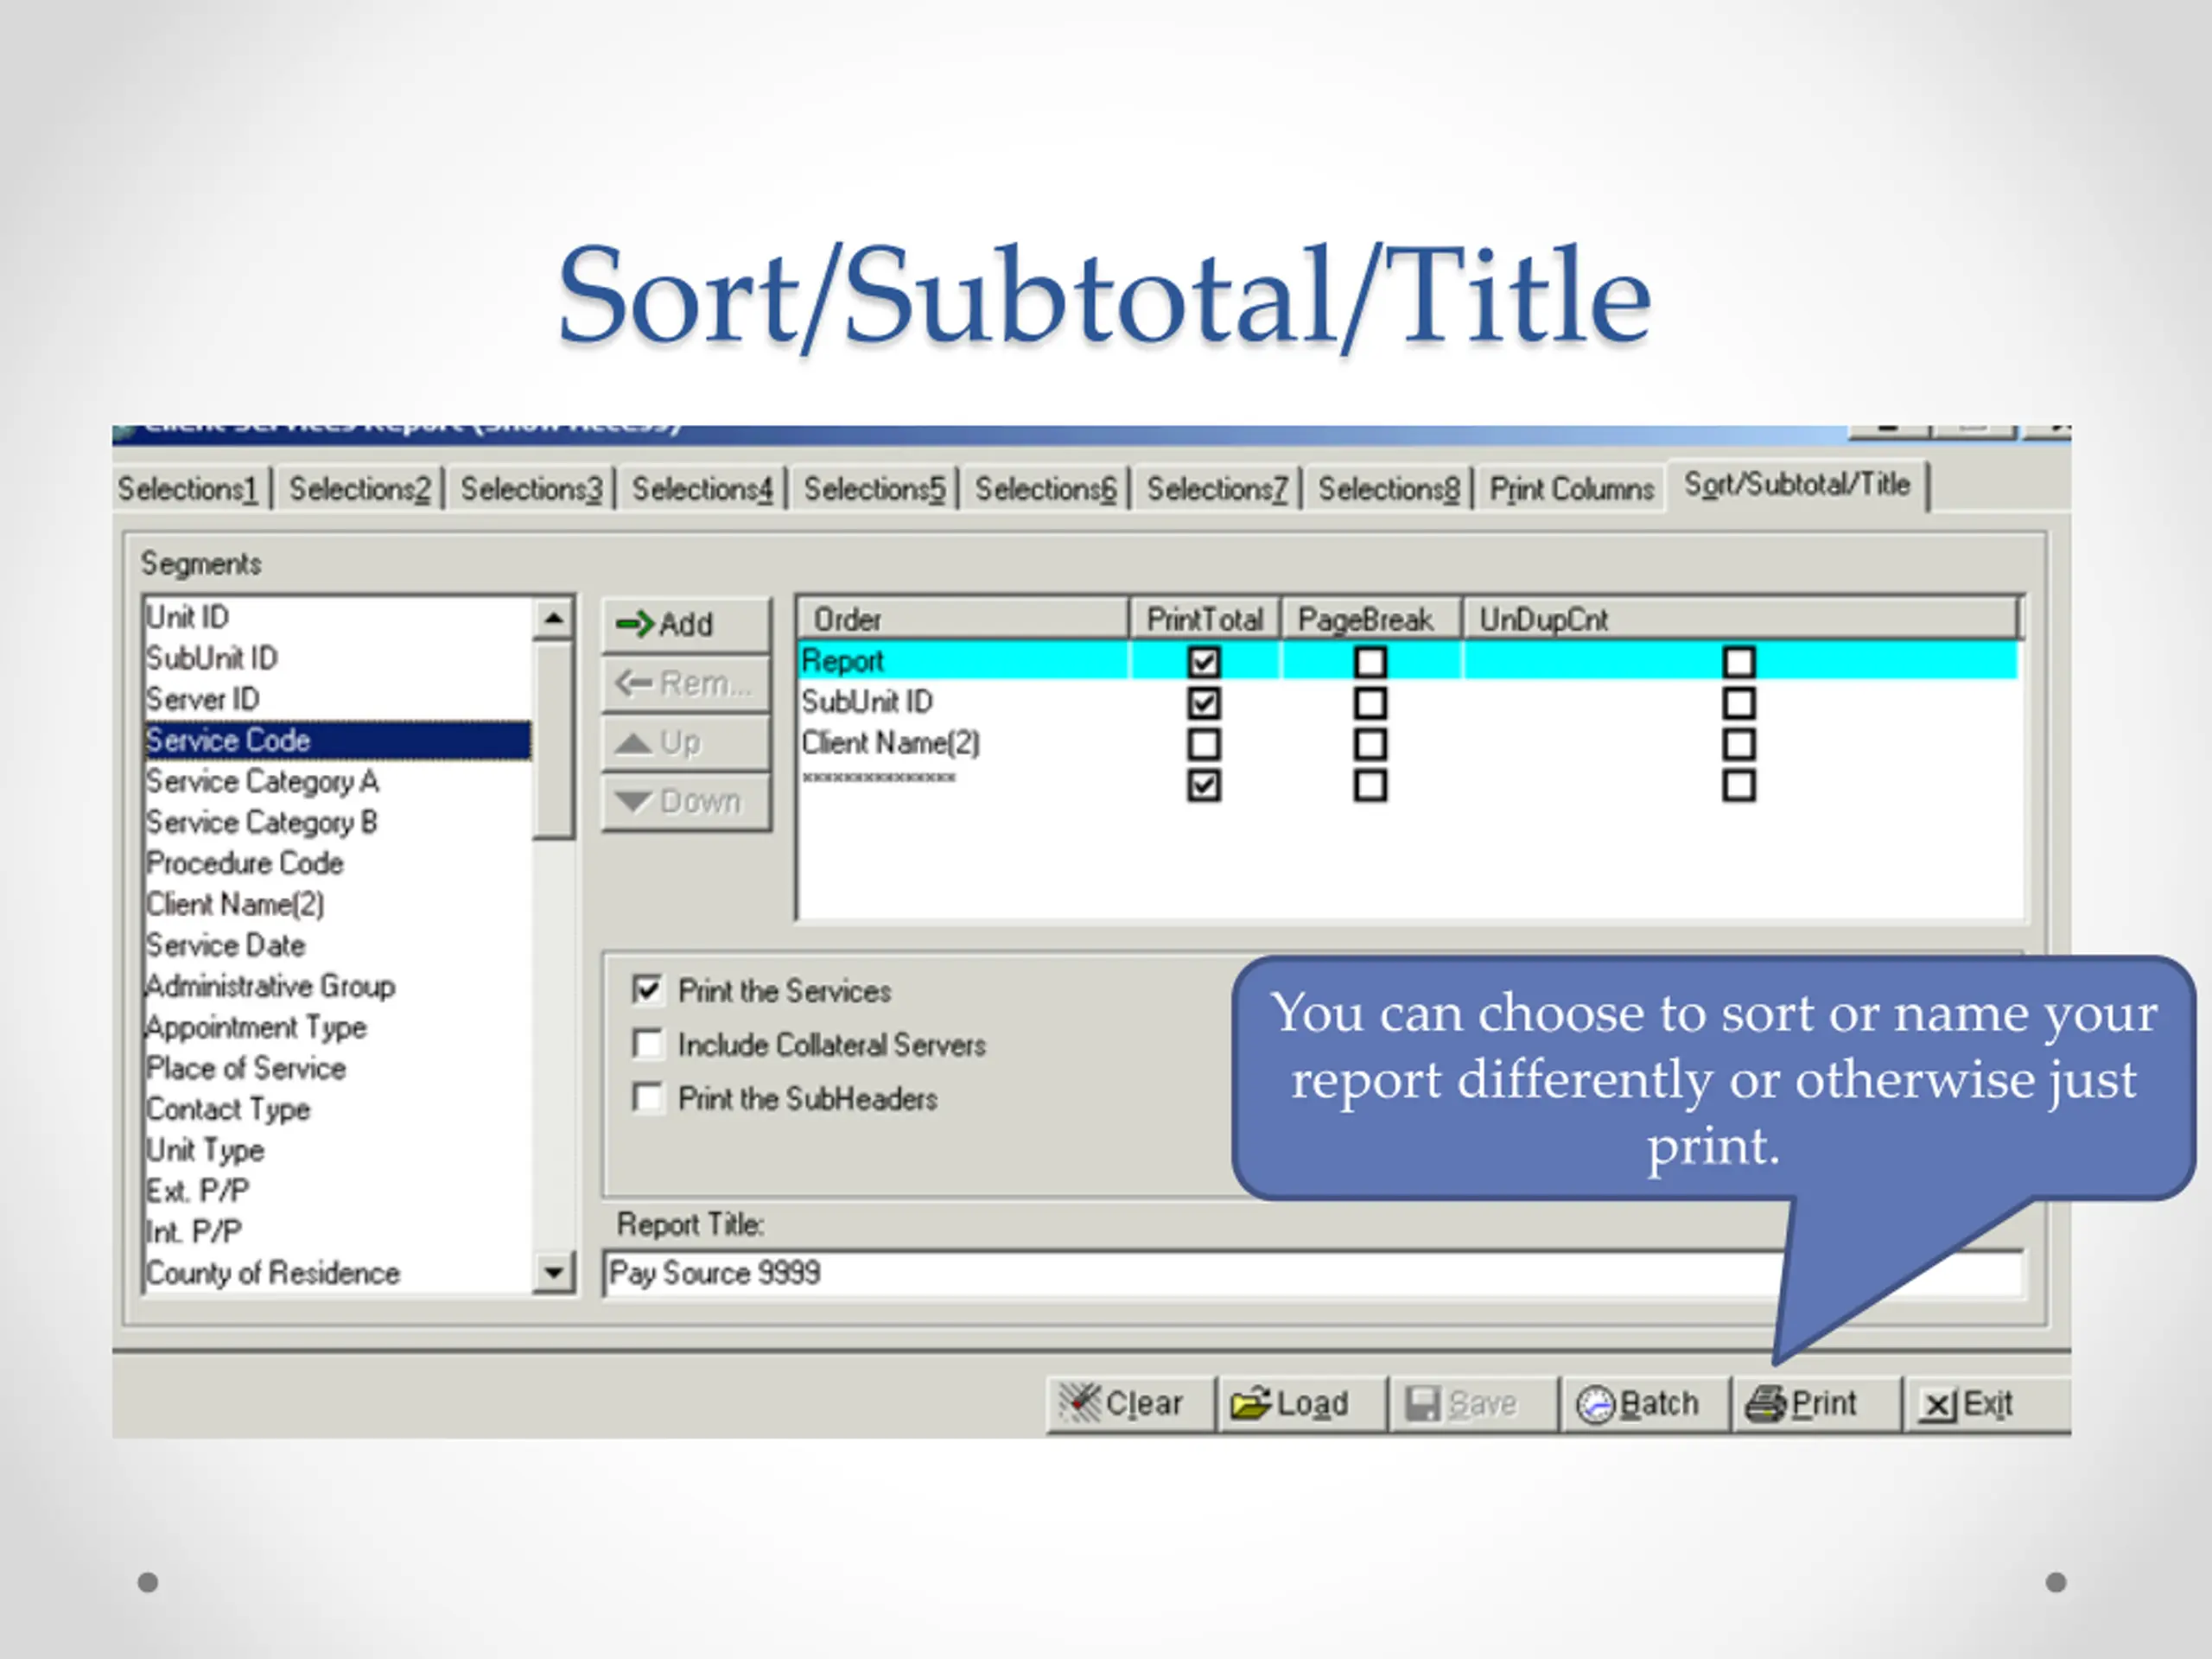This screenshot has height=1659, width=2212.
Task: Select Procedure Code in Segments list
Action: click(x=245, y=863)
